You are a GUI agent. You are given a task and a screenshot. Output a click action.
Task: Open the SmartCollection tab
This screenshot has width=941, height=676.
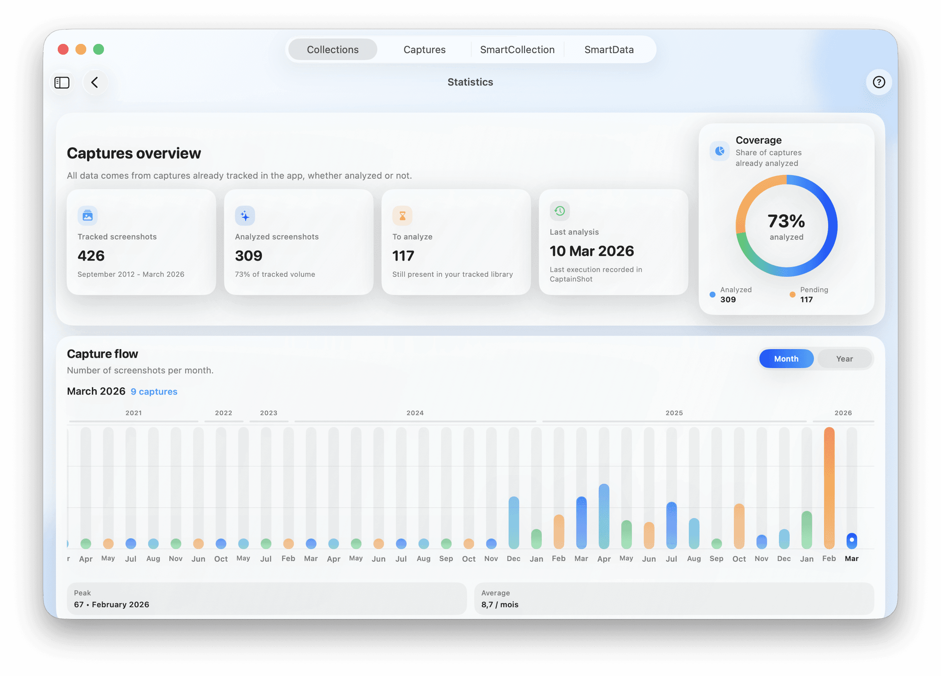pyautogui.click(x=517, y=50)
